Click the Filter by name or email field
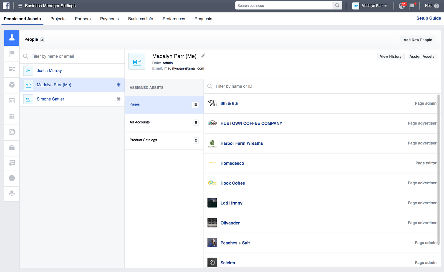The width and height of the screenshot is (444, 272). tap(72, 56)
